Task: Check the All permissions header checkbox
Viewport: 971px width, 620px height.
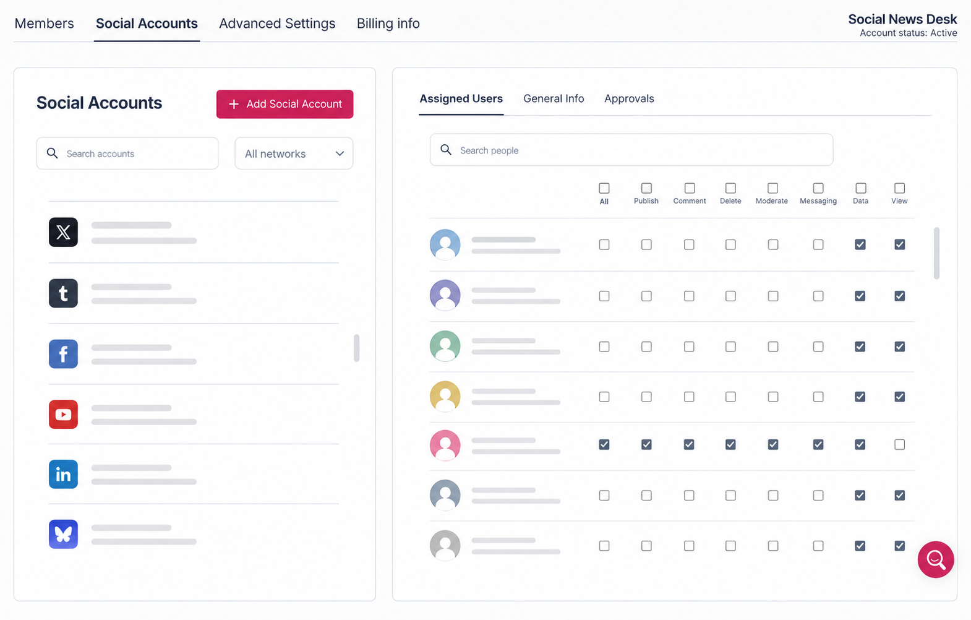Action: 604,188
